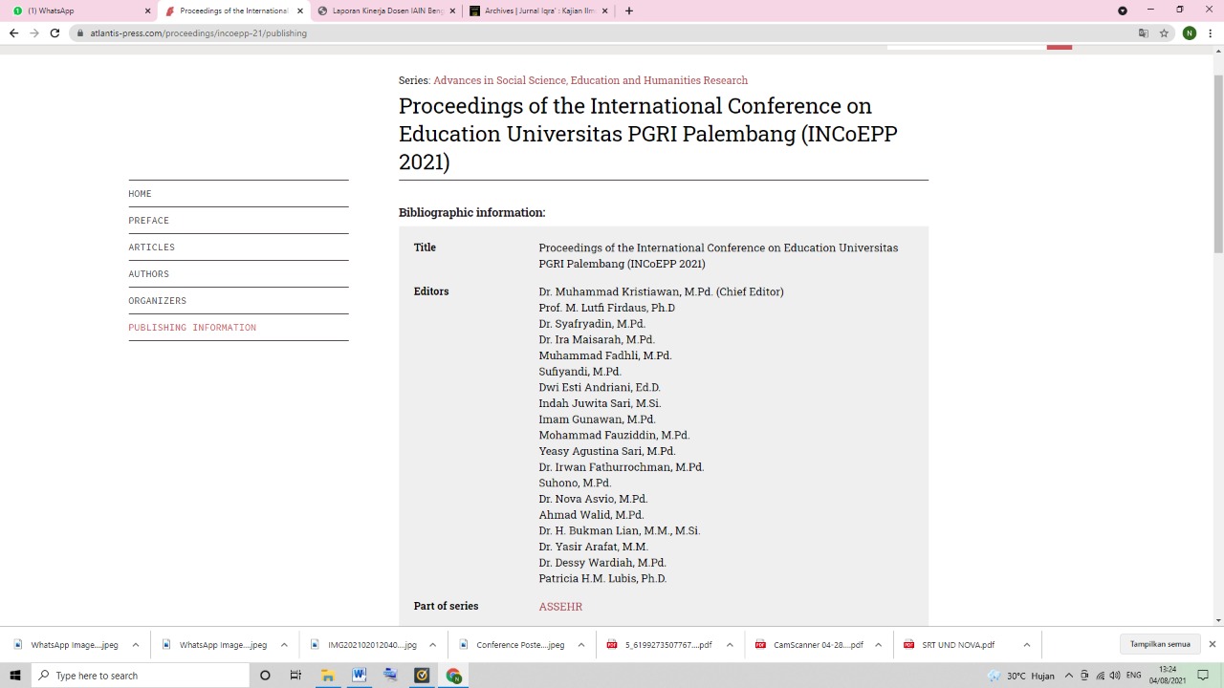Open dropdown for CamScanner 04-28 pdf download

point(878,645)
